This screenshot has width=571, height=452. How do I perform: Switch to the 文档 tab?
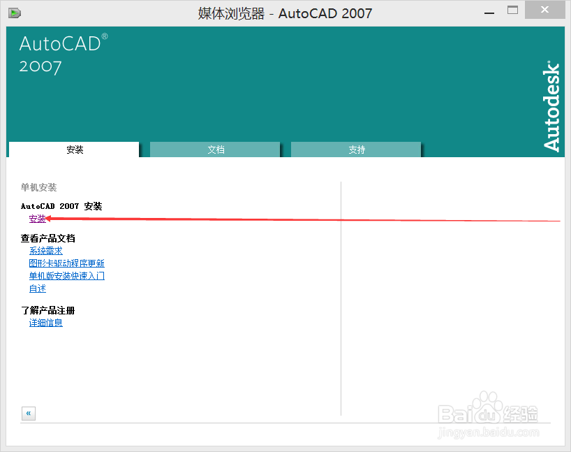pyautogui.click(x=215, y=150)
